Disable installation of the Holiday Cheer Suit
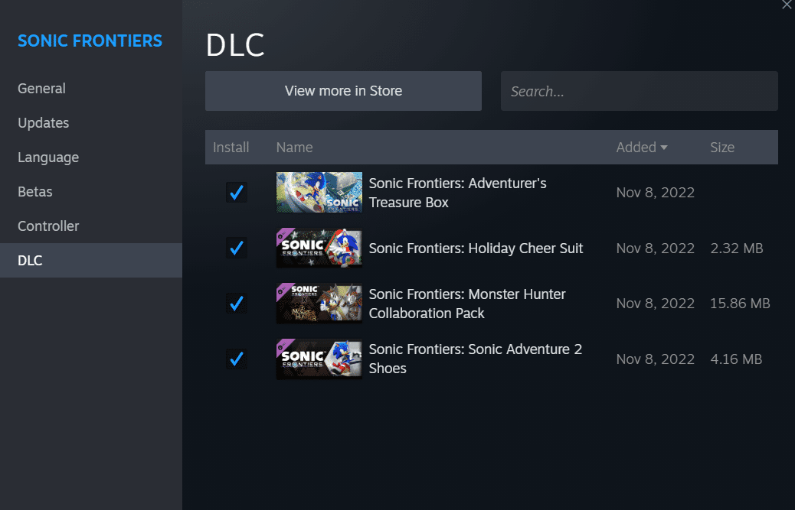 tap(236, 248)
